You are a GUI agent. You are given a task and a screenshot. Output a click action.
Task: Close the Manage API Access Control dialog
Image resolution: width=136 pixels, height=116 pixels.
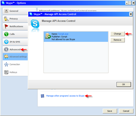click(x=131, y=14)
